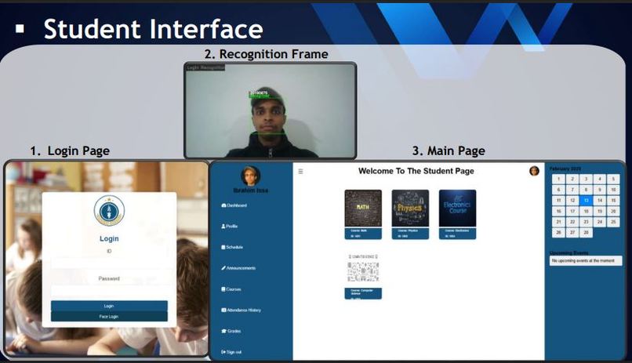This screenshot has width=632, height=363.
Task: Select highlighted day 13 in the calendar
Action: tap(586, 201)
